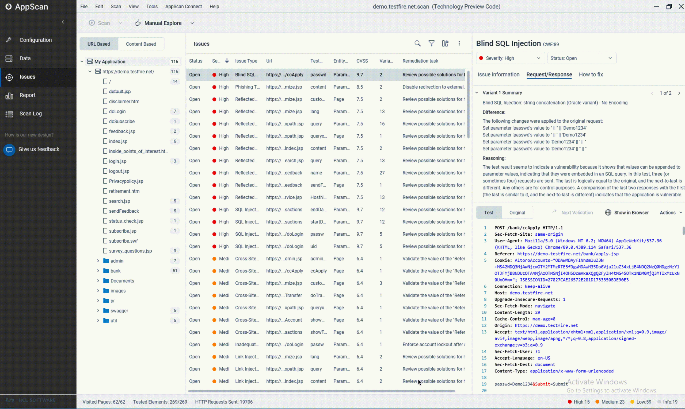This screenshot has width=685, height=409.
Task: Click the Issues list horizontal scrollbar
Action: tap(321, 391)
